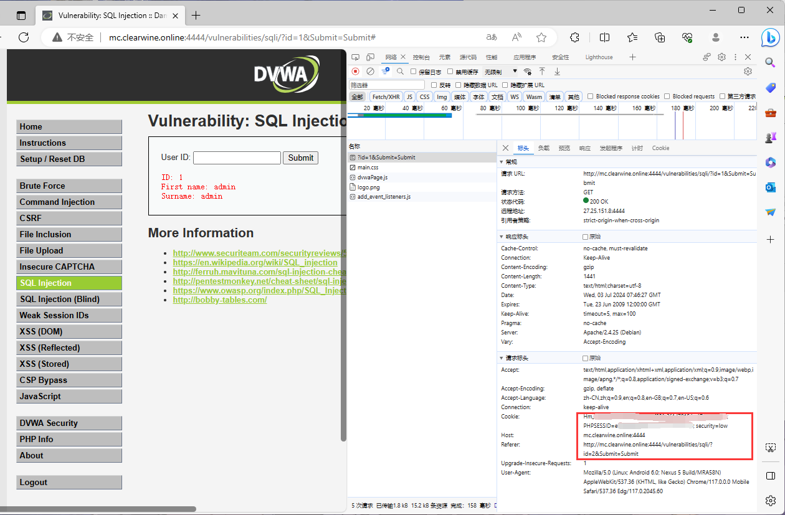
Task: Select the main.css request row
Action: [x=422, y=168]
